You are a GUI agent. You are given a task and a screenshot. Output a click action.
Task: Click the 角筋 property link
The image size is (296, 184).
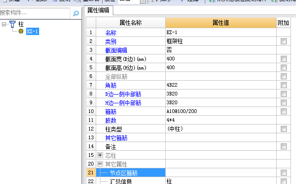[x=111, y=85]
